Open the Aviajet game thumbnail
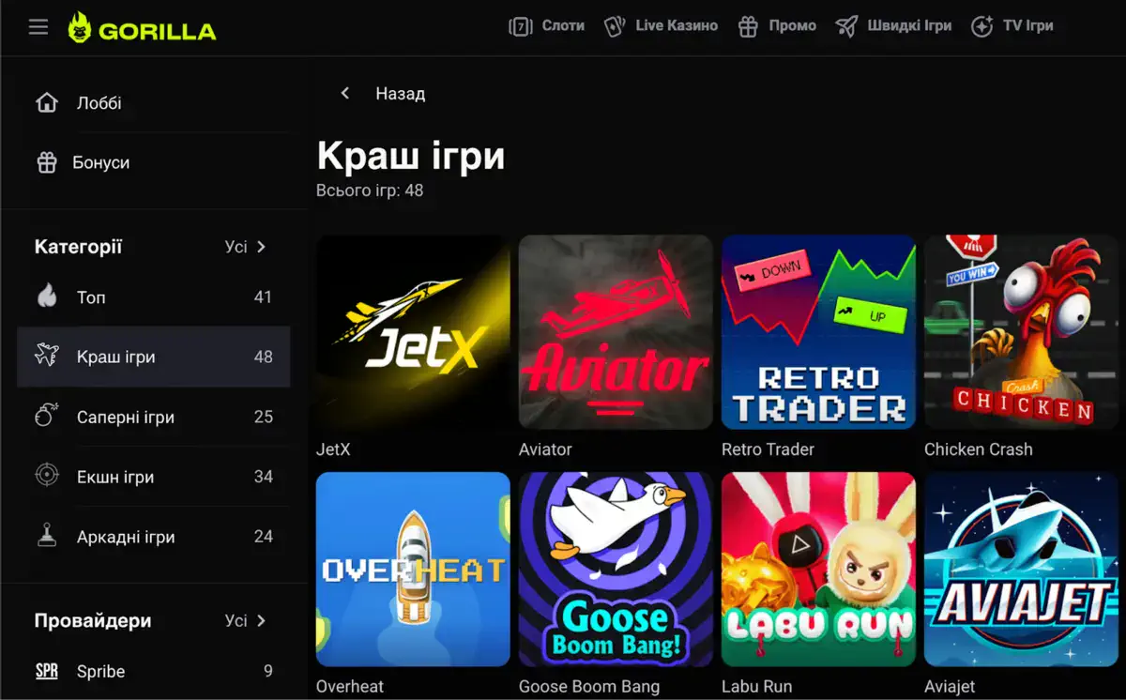The image size is (1126, 700). click(x=1021, y=569)
